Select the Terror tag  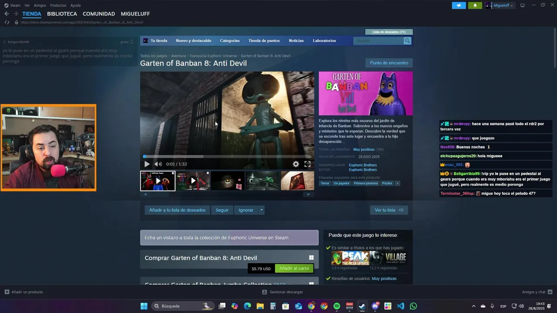[325, 183]
